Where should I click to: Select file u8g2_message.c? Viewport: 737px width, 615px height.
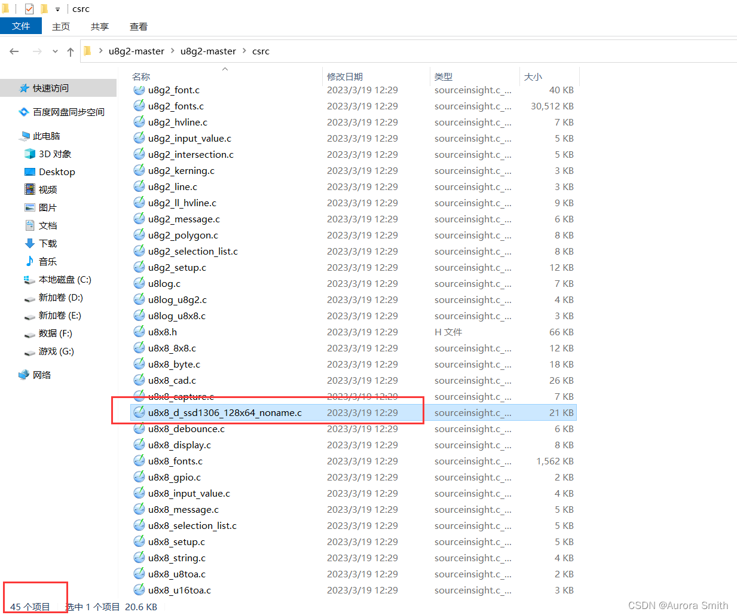click(353, 219)
